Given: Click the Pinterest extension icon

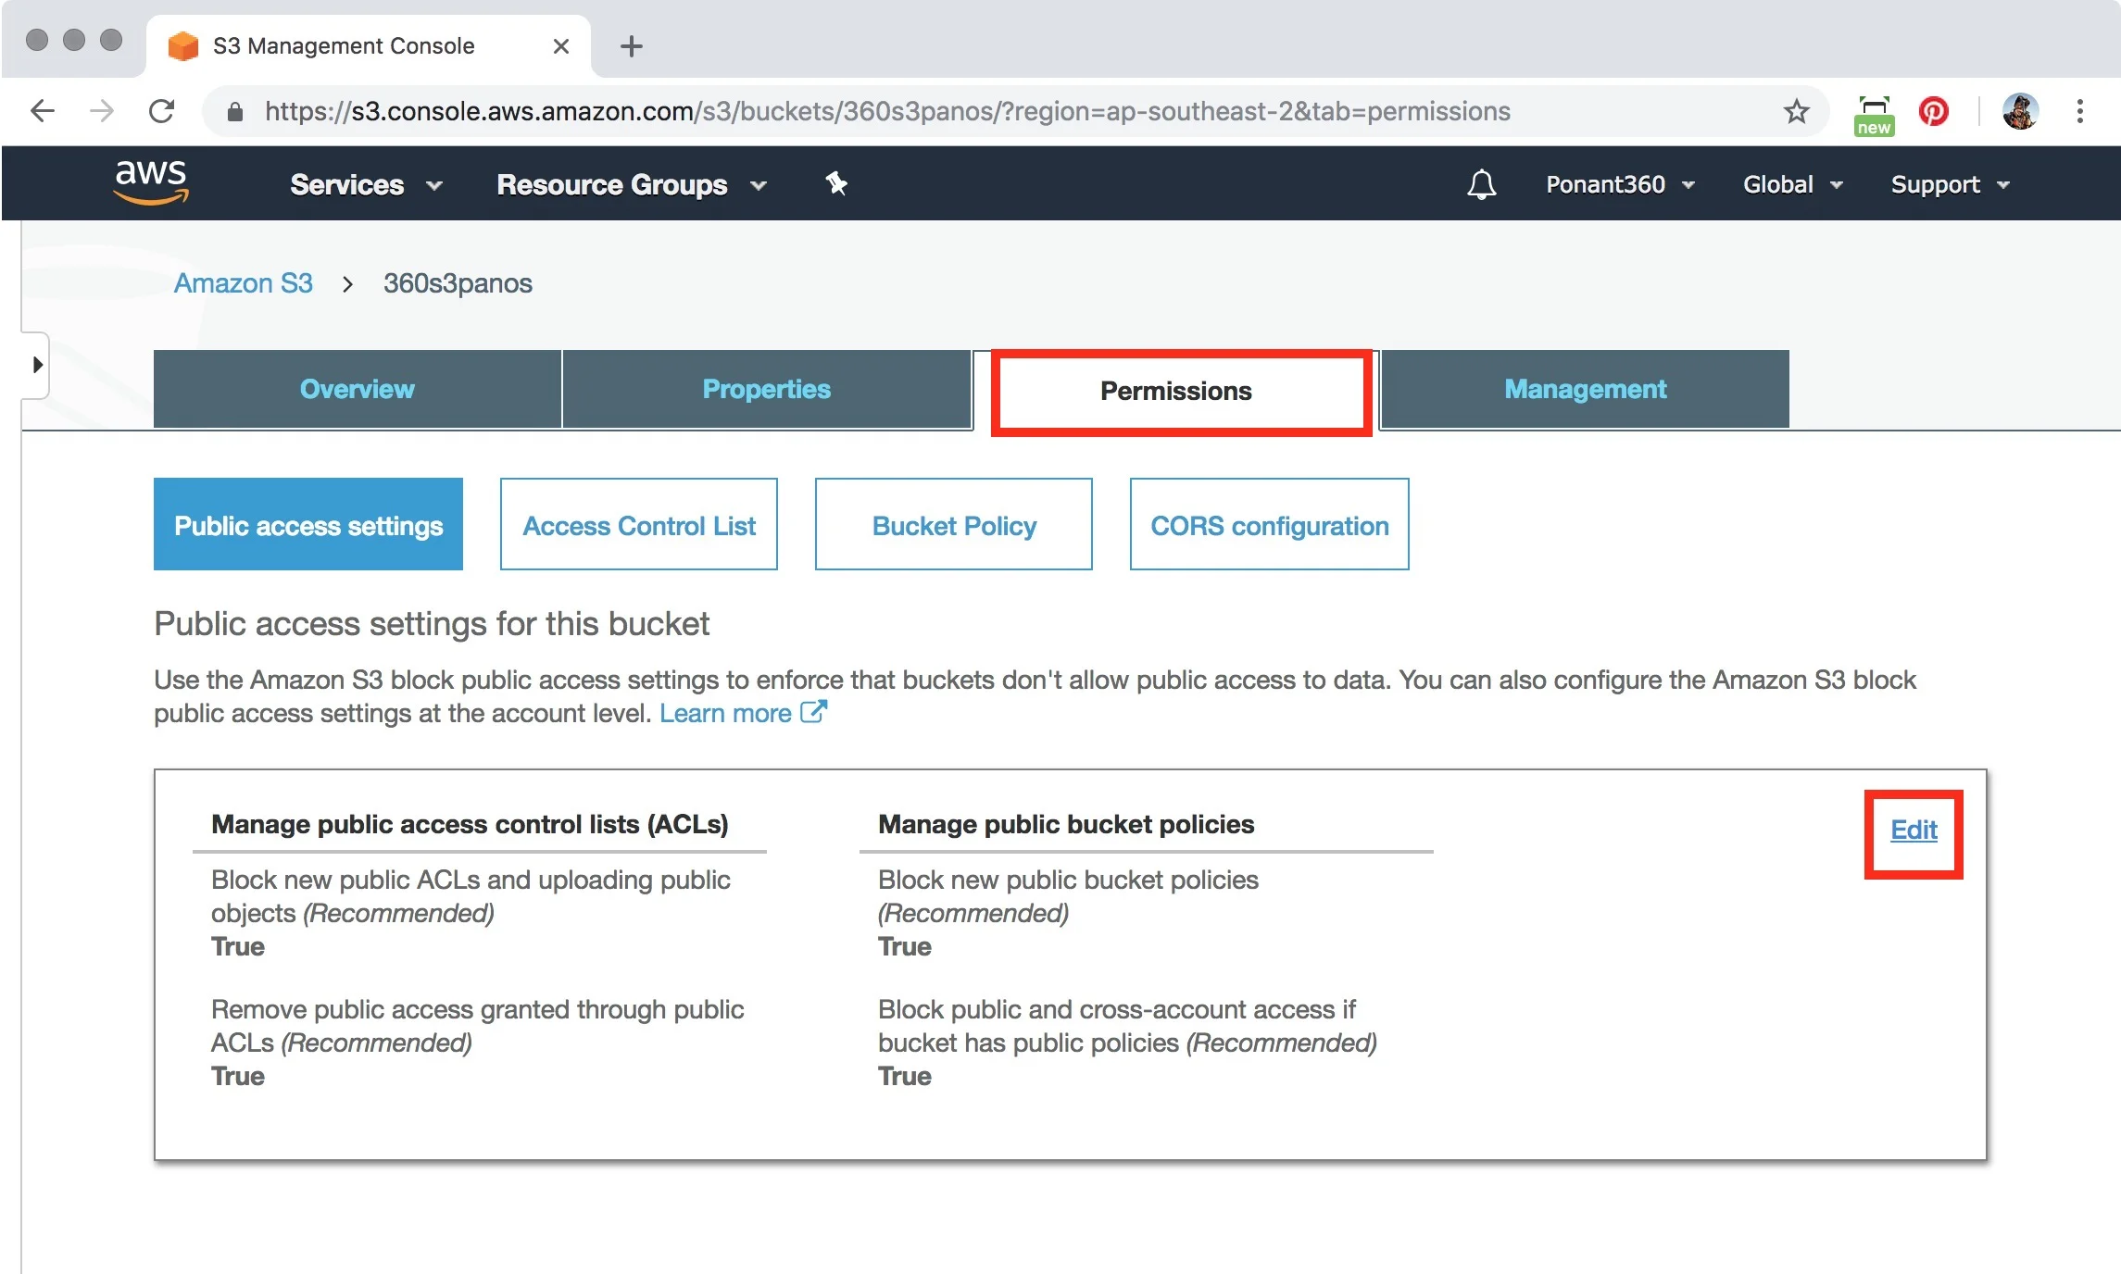Looking at the screenshot, I should pyautogui.click(x=1933, y=111).
